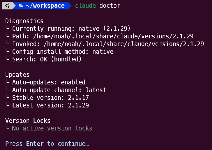Click the folder icon in the prompt
This screenshot has height=150, width=212.
click(x=21, y=6)
